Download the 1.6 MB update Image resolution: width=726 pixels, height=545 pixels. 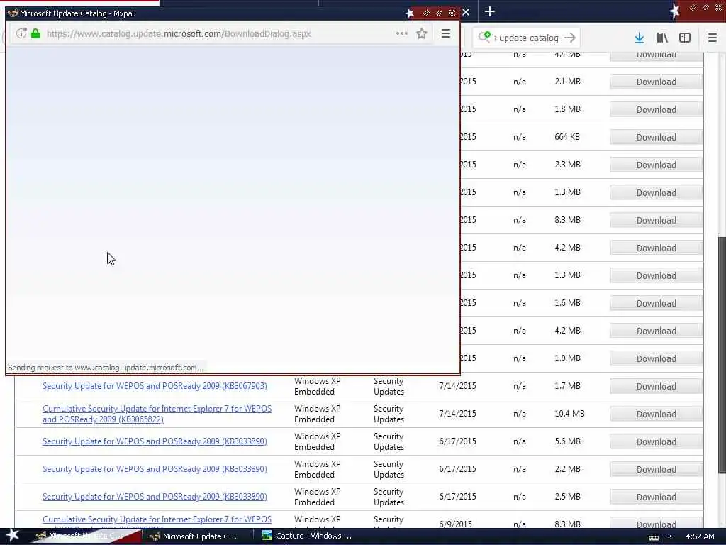pos(656,304)
